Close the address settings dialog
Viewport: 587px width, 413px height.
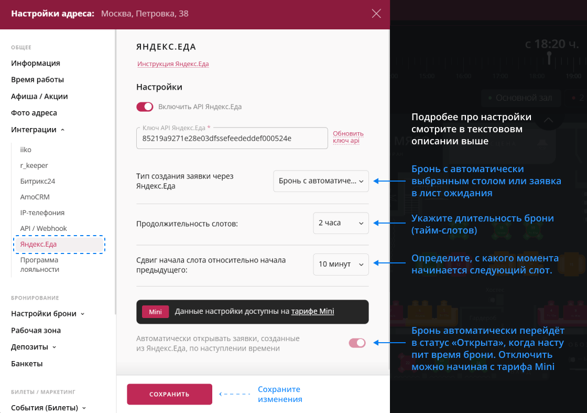click(x=376, y=14)
